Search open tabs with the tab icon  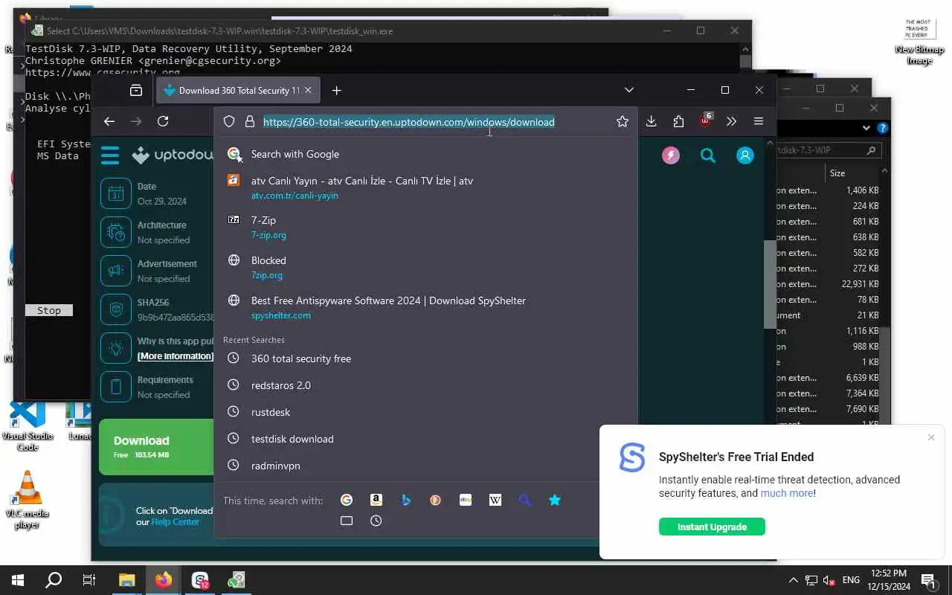point(347,521)
